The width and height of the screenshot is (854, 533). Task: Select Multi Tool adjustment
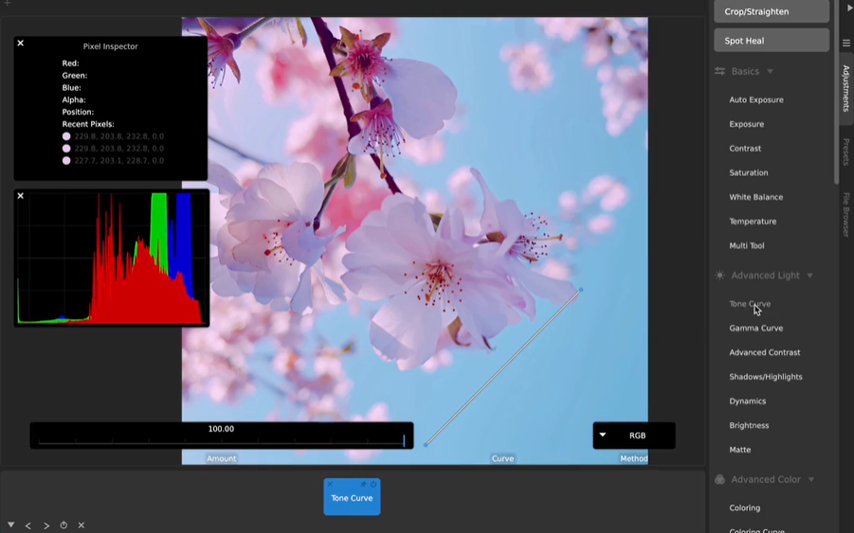point(746,246)
